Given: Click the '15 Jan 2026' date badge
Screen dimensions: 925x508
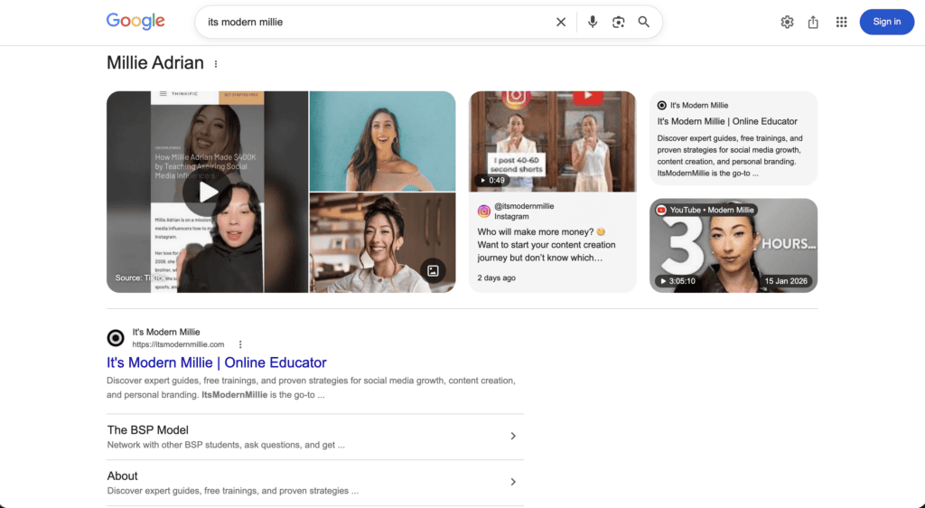Looking at the screenshot, I should pos(786,281).
